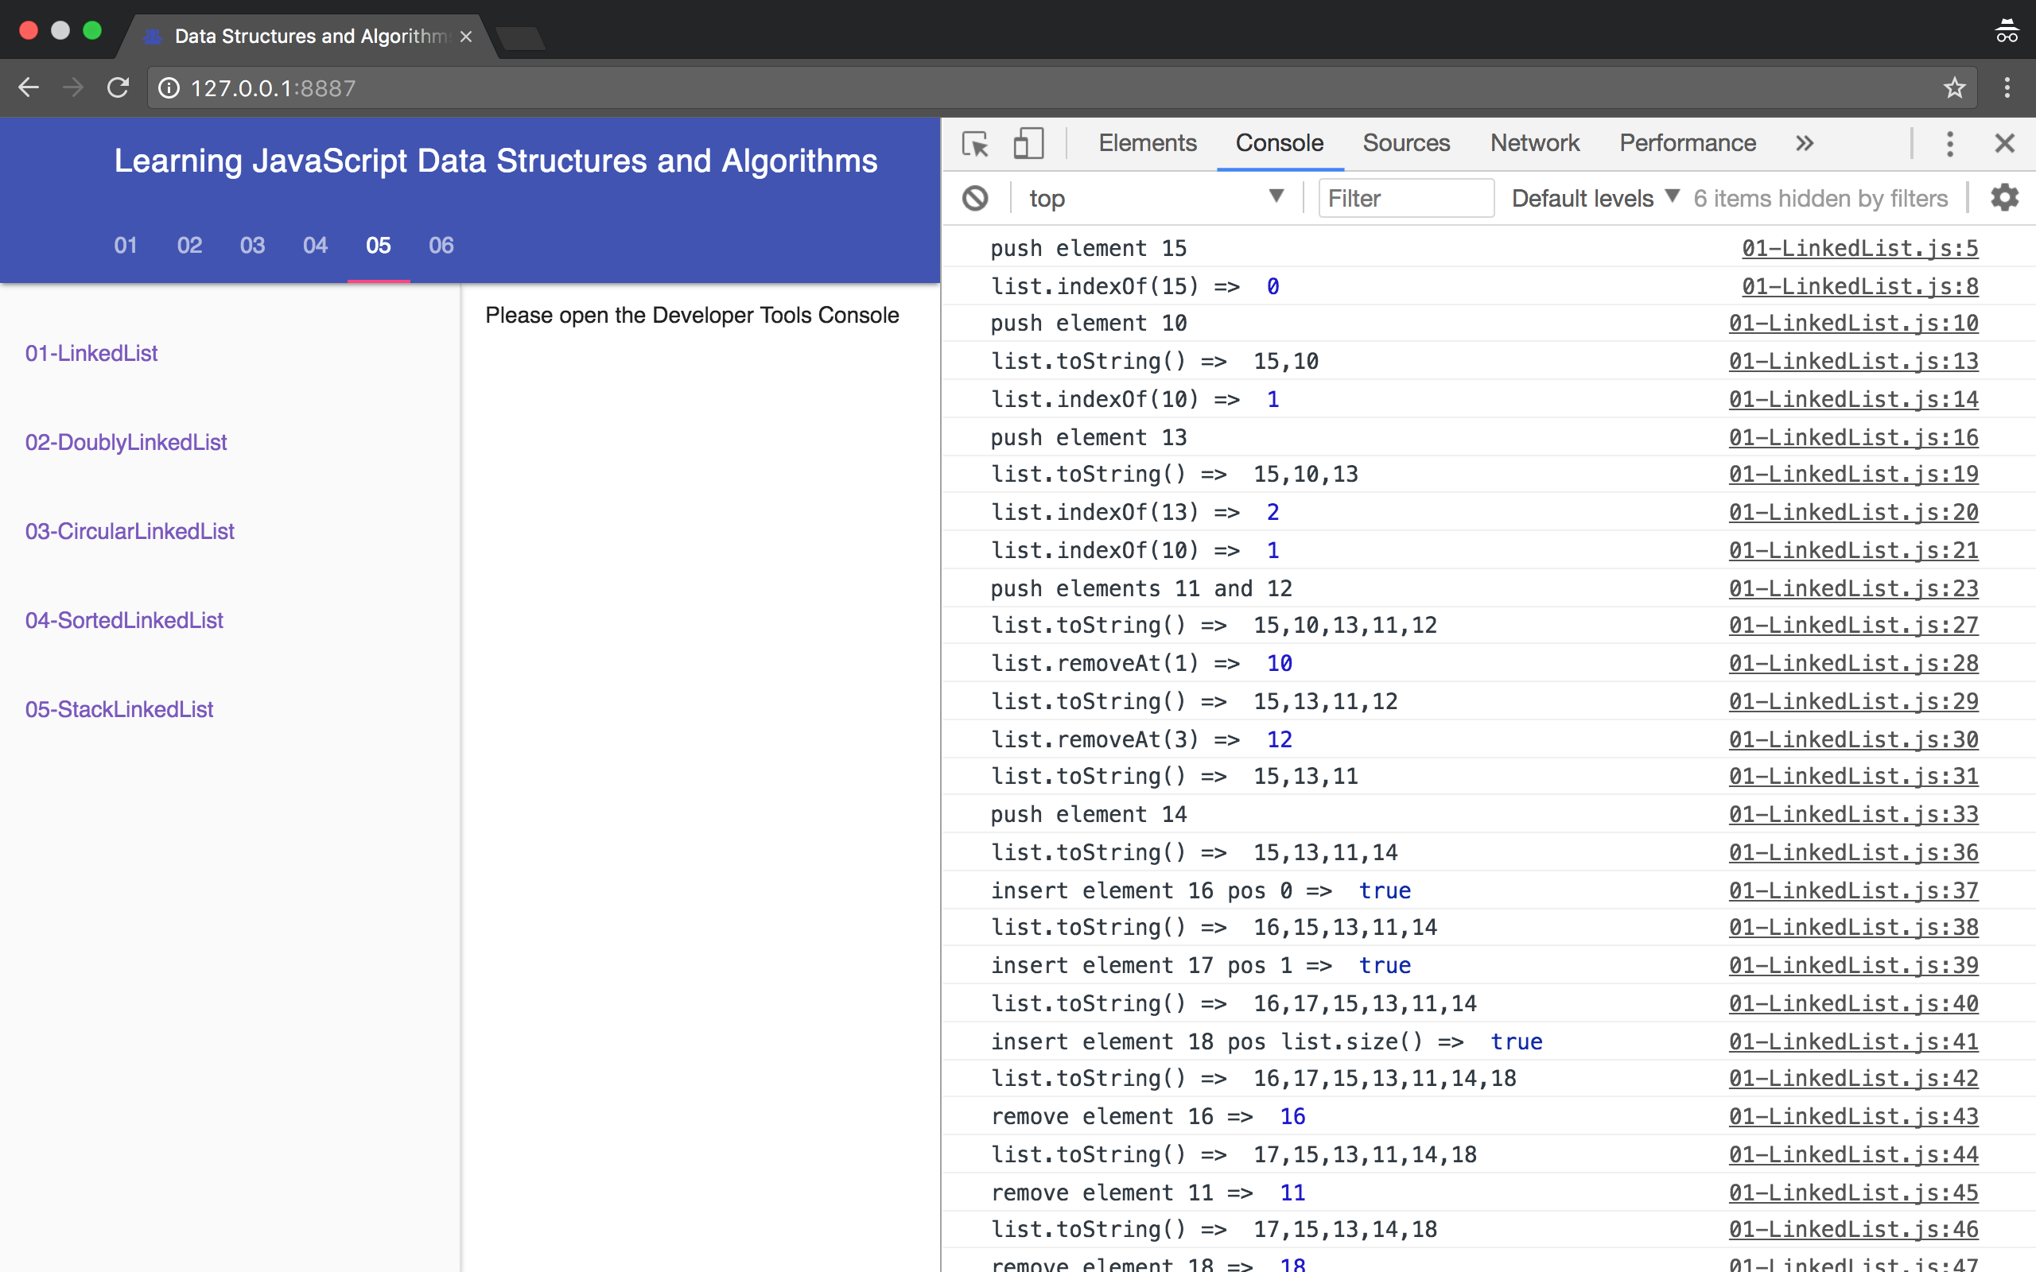The image size is (2036, 1272).
Task: Select chapter 06 tab in page header
Action: tap(441, 246)
